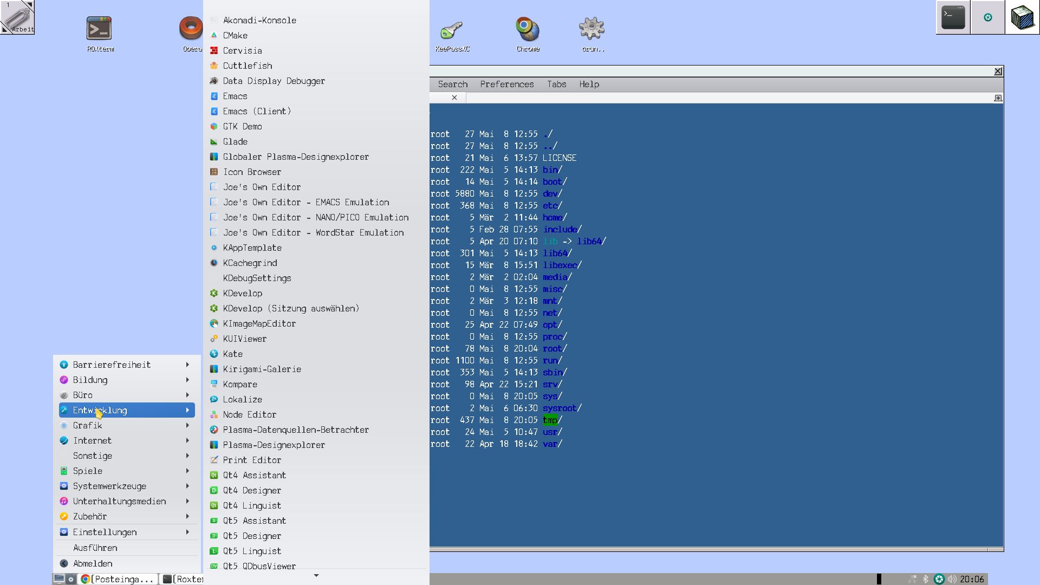The height and width of the screenshot is (585, 1040).
Task: Click the green circular tray icon
Action: (939, 579)
